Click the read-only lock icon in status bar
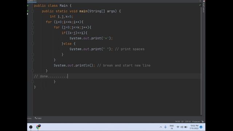The width and height of the screenshot is (233, 131). pos(202,122)
